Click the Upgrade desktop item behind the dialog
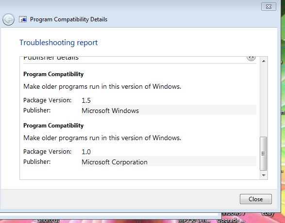Image resolution: width=285 pixels, height=223 pixels. (231, 221)
